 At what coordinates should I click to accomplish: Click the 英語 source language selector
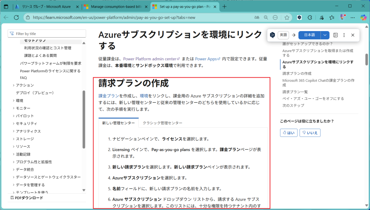click(283, 35)
